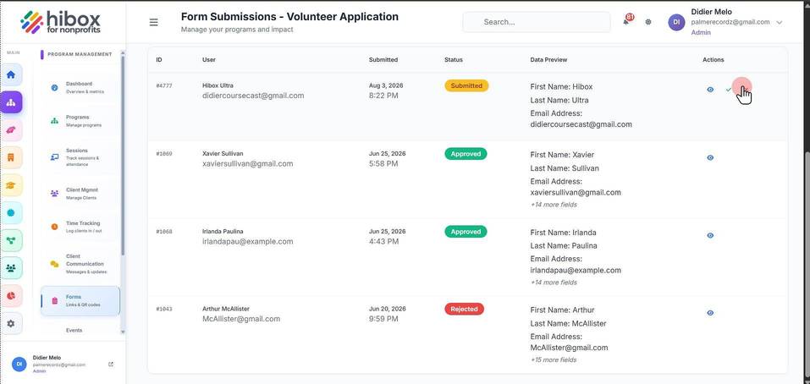
Task: Click the Arthur McAllister user name
Action: tap(226, 309)
